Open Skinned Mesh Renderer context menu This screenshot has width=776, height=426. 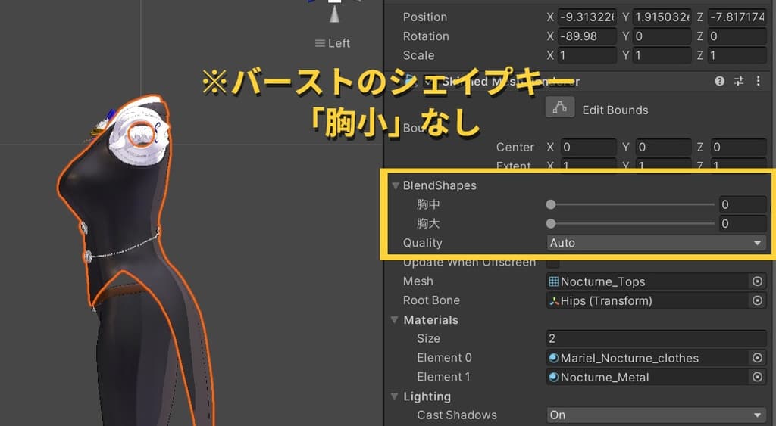coord(758,81)
